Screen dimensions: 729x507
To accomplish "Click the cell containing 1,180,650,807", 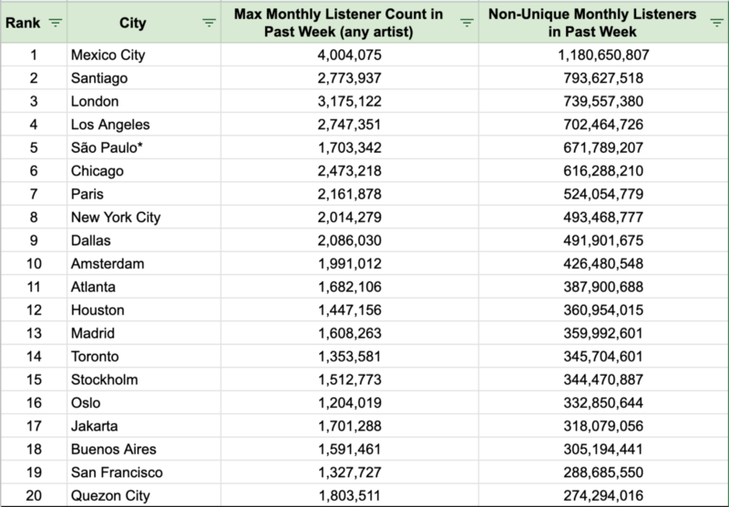I will pyautogui.click(x=603, y=55).
